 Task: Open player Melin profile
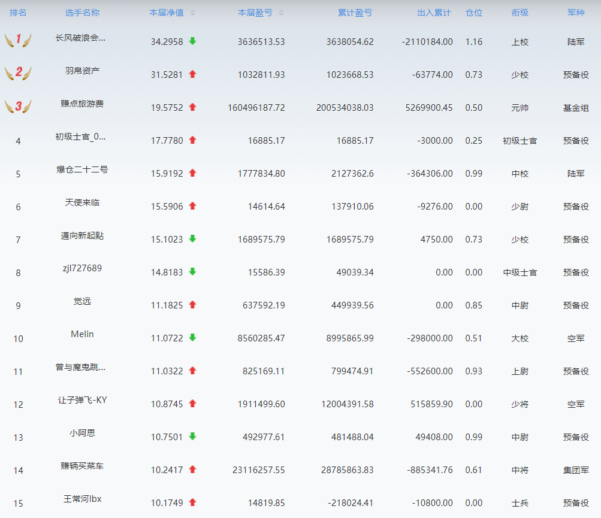coord(82,334)
